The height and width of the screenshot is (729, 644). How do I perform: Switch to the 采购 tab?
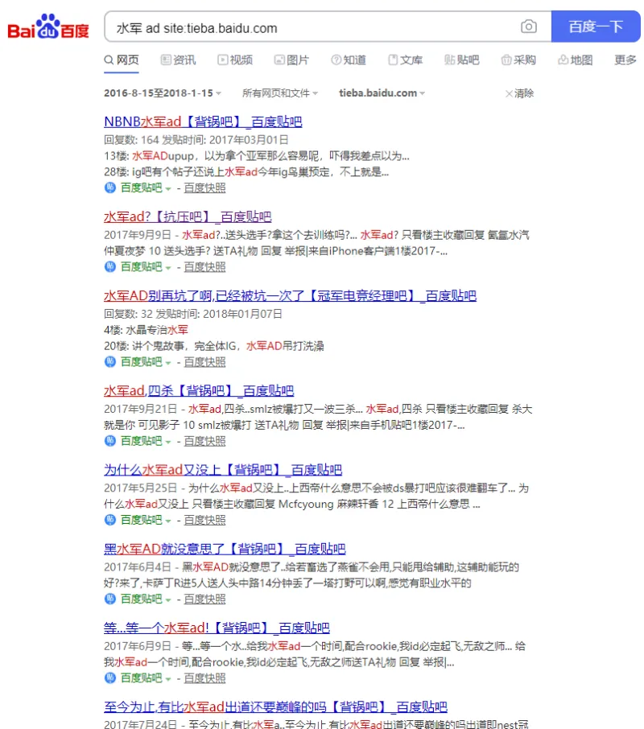[518, 60]
